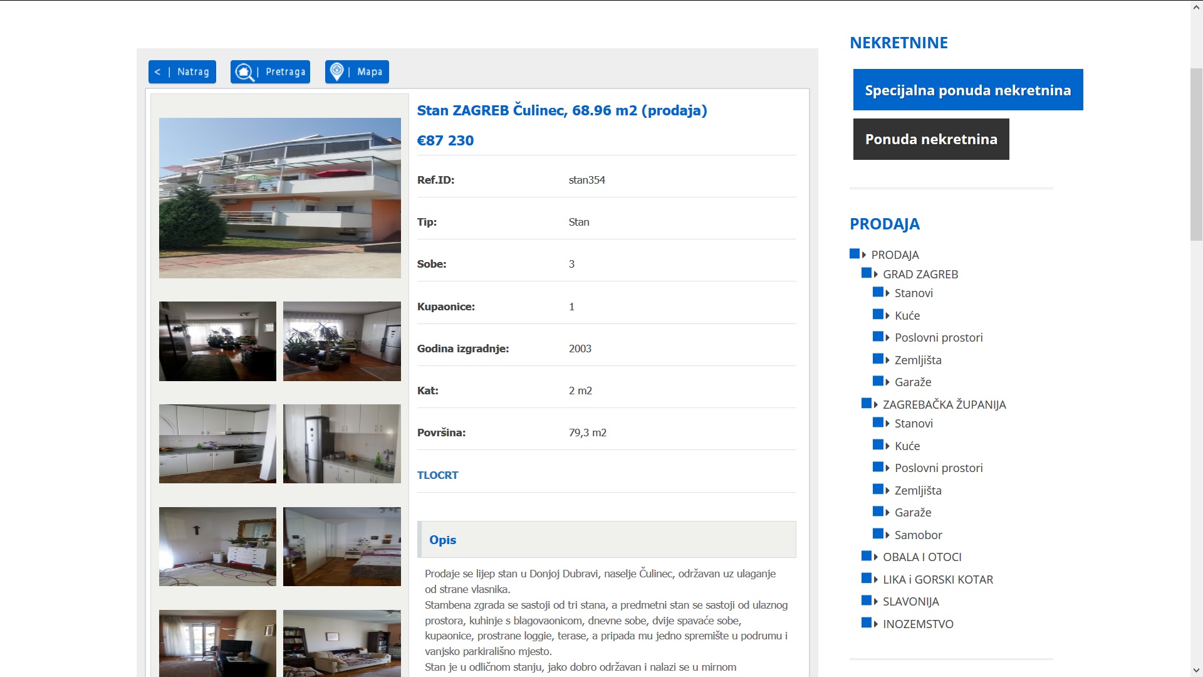1203x677 pixels.
Task: Open the Samobor category link
Action: 918,535
